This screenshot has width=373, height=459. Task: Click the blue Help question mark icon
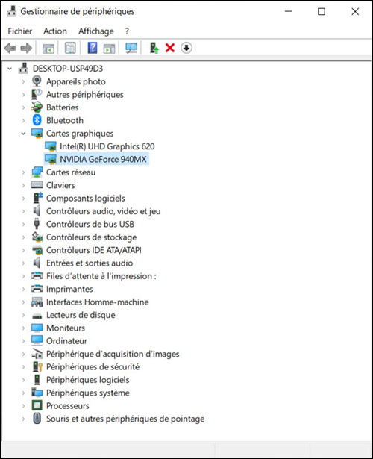tap(93, 48)
